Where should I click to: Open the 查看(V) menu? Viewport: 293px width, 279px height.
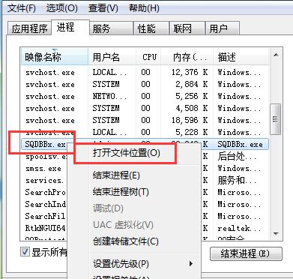[103, 8]
